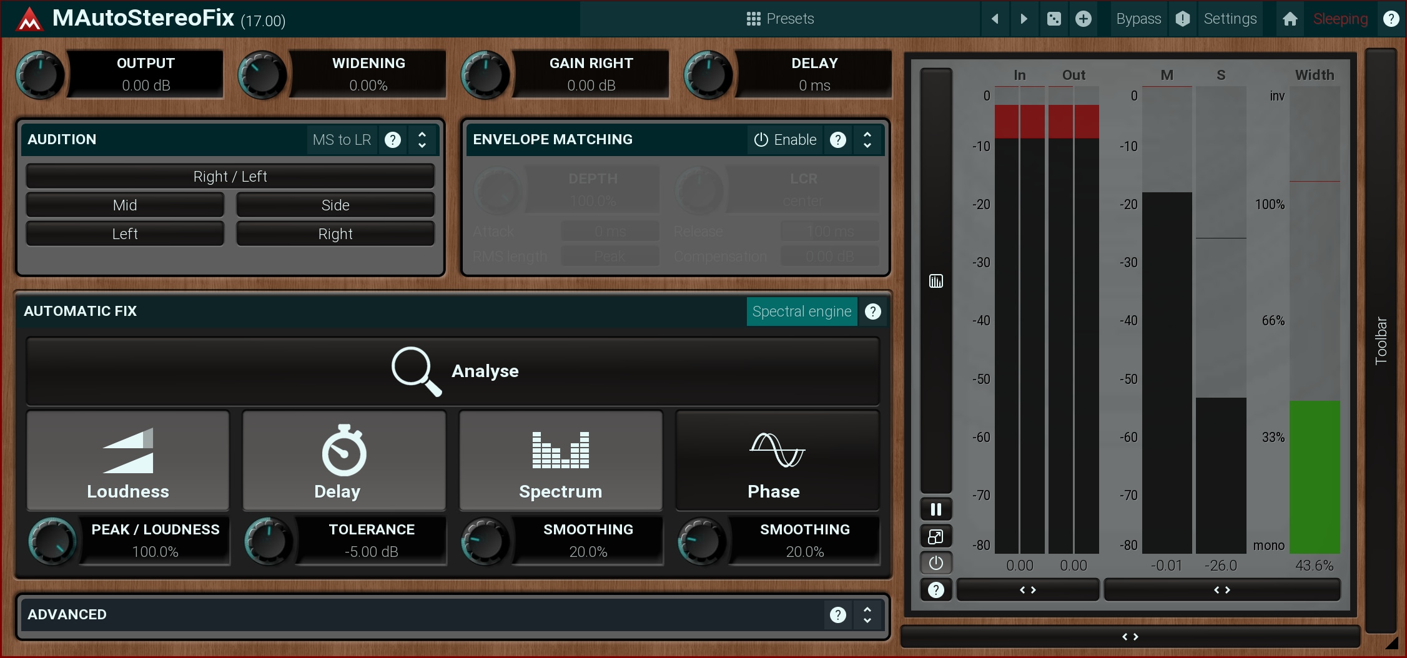Click the Widening knob
Viewport: 1407px width, 658px height.
point(262,75)
